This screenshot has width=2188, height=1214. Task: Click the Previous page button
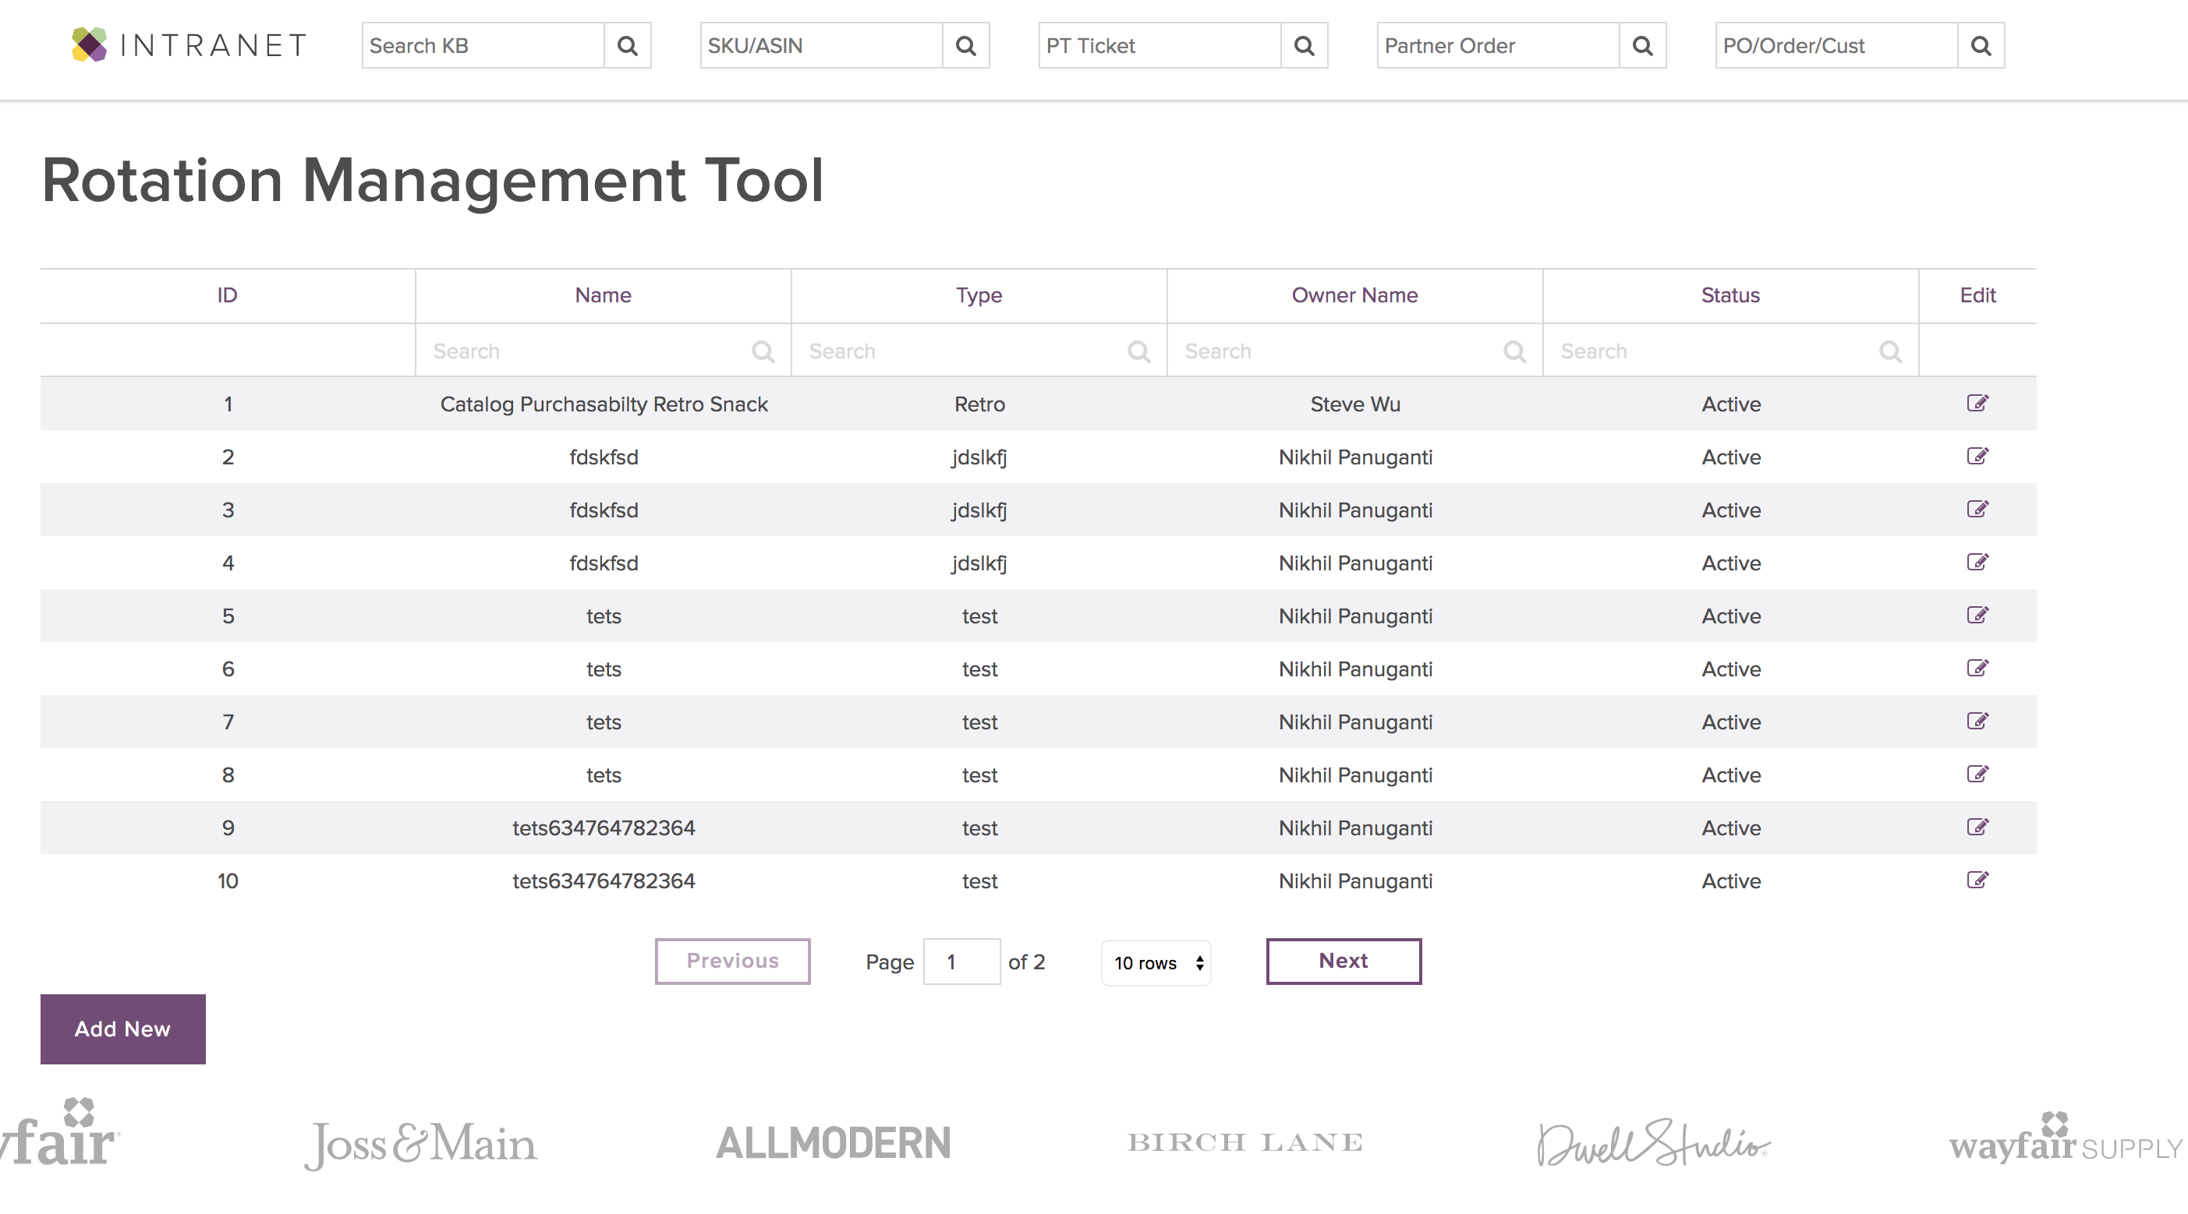[732, 961]
